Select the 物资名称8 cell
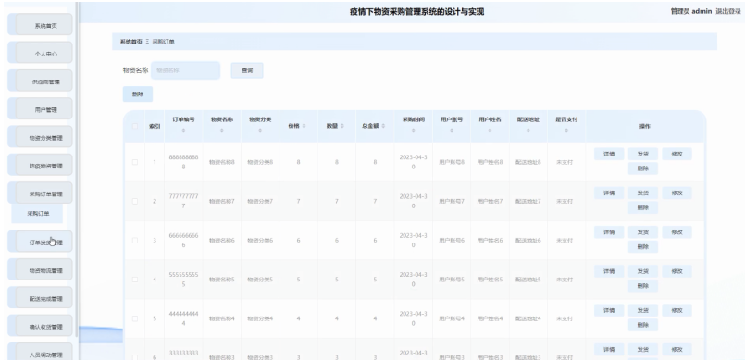This screenshot has width=745, height=361. pos(222,162)
